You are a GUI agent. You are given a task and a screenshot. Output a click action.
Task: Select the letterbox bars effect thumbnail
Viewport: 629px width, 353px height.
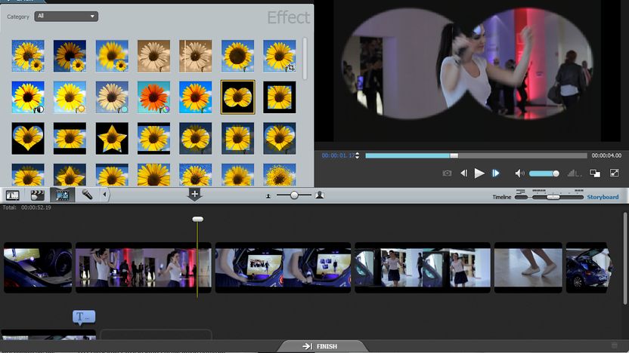tap(70, 139)
